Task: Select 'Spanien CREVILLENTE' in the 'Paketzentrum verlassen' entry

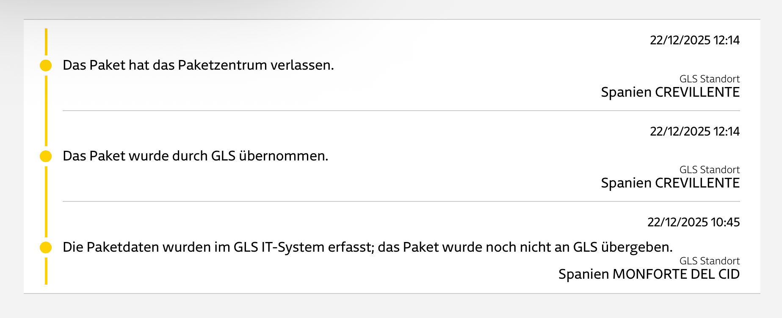Action: click(x=670, y=92)
